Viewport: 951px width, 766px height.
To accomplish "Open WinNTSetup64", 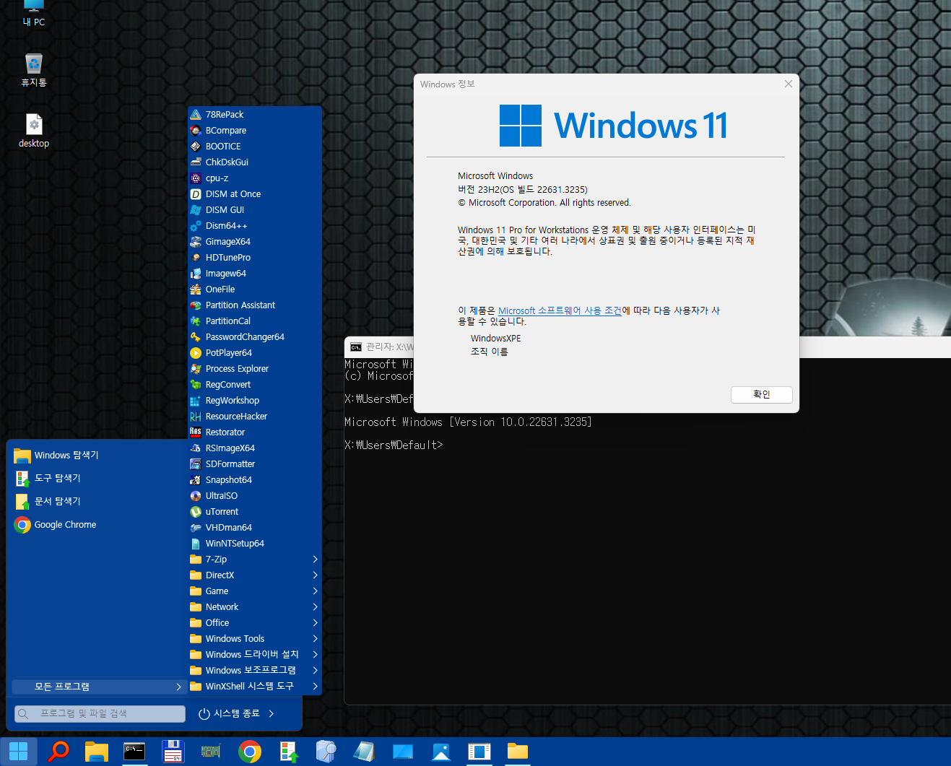I will click(254, 543).
